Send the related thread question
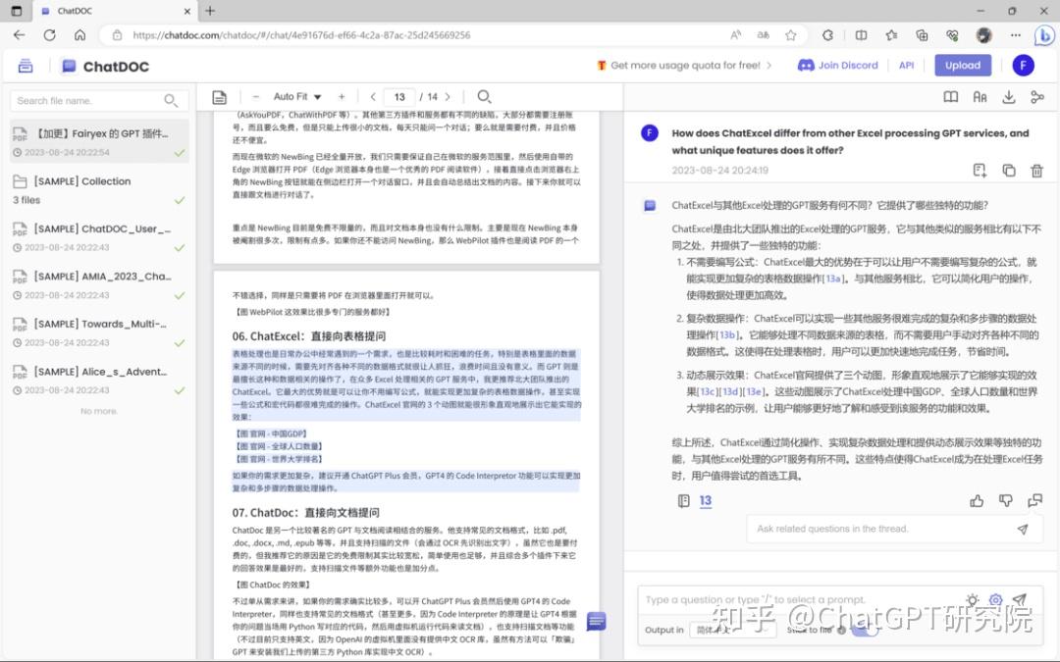The width and height of the screenshot is (1060, 662). 1023,529
